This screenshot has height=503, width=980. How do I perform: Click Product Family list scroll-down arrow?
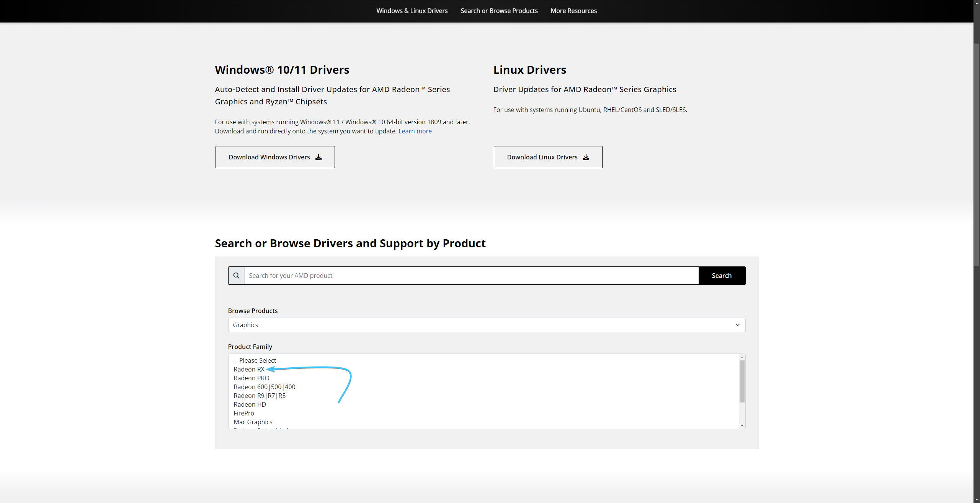[x=742, y=425]
